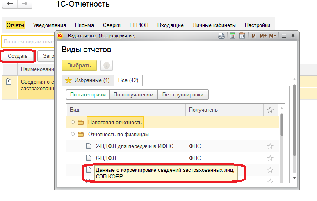Open the Письма tab

(84, 25)
